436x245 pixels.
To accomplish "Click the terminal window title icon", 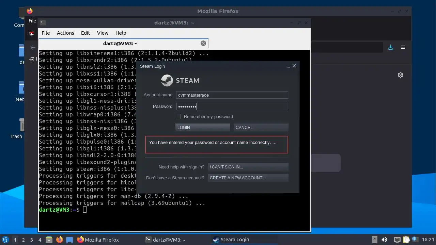I will [x=43, y=23].
